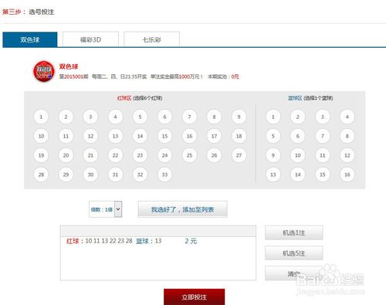Pick blue ball number 3
Screen dimensions: 386x305
323,117
